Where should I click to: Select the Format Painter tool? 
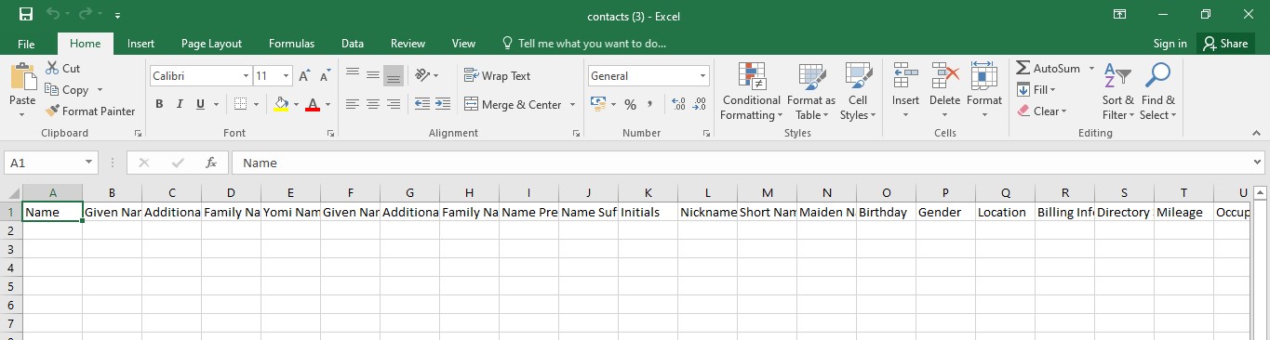pyautogui.click(x=90, y=111)
